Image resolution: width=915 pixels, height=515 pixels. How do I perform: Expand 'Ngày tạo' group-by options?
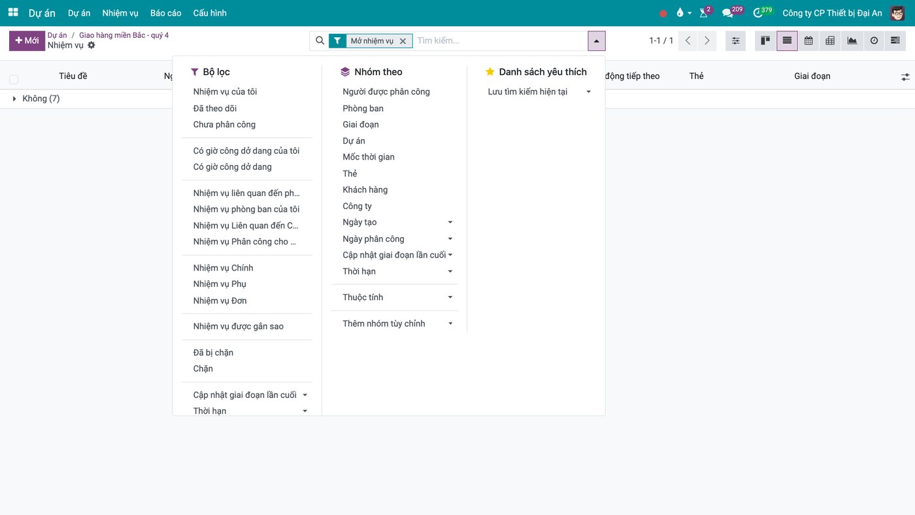(398, 222)
